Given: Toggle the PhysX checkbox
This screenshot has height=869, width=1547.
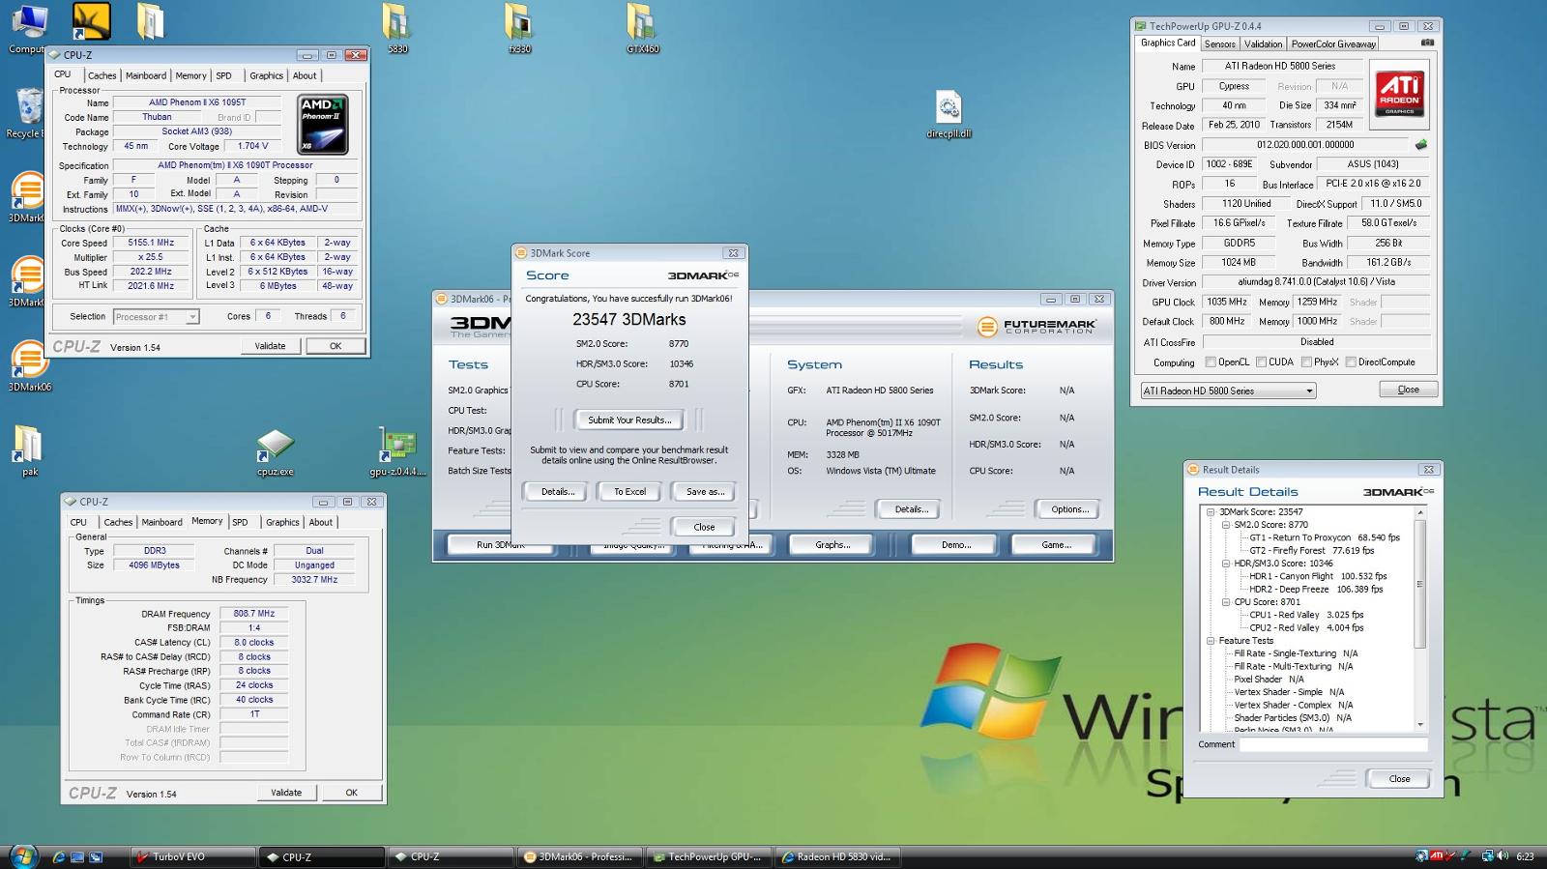Looking at the screenshot, I should click(1306, 362).
